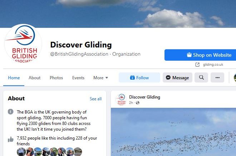Click the thumbs-up likes icon
The width and height of the screenshot is (236, 156).
(x=10, y=139)
